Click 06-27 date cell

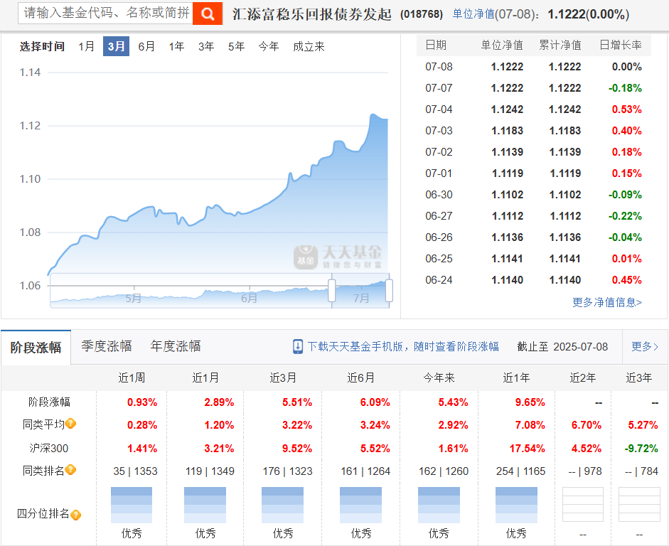pyautogui.click(x=439, y=216)
